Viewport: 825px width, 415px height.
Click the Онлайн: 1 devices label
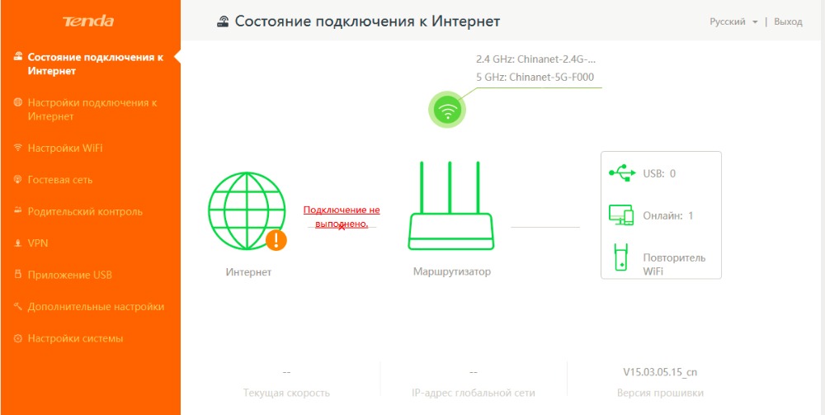tap(668, 215)
